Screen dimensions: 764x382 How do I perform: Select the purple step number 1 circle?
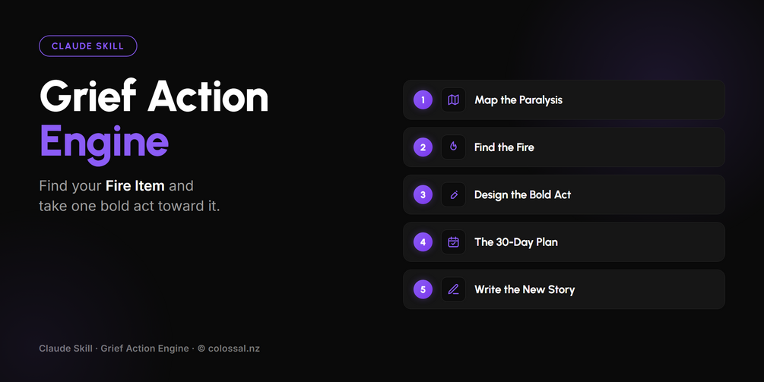(423, 99)
